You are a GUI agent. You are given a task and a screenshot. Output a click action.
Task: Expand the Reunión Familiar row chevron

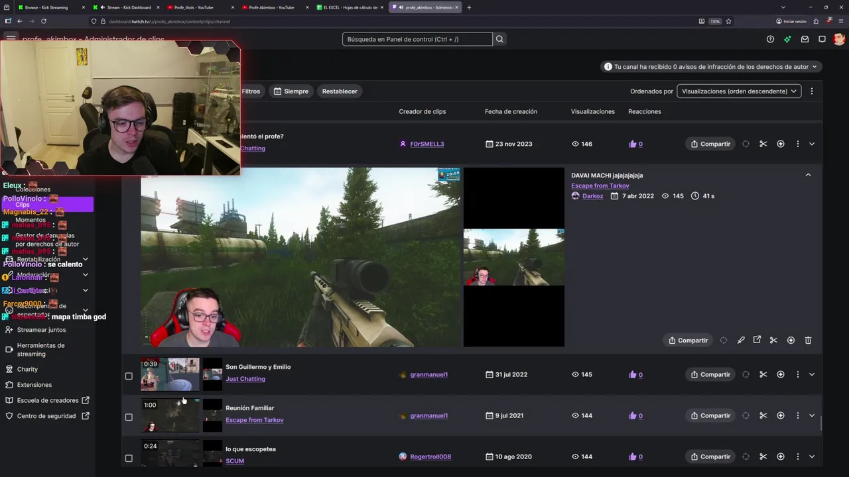click(x=812, y=415)
